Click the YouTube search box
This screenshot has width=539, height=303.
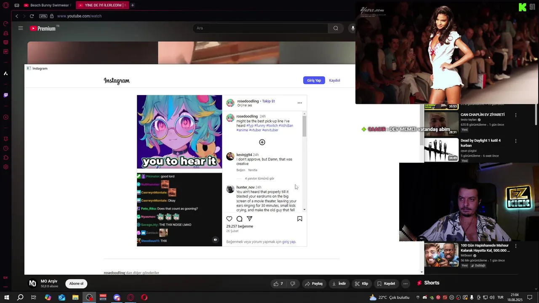[260, 28]
